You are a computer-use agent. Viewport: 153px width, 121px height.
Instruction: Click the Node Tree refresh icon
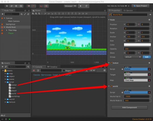pos(28,14)
